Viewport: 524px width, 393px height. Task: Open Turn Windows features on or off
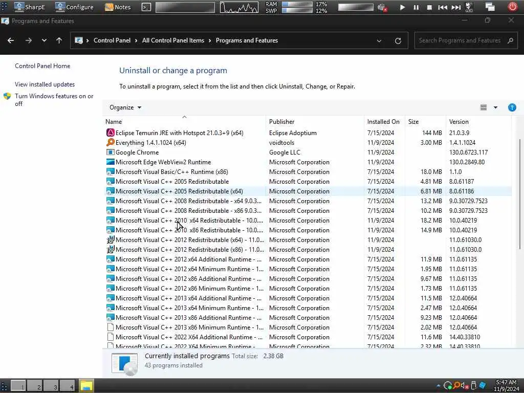click(54, 100)
